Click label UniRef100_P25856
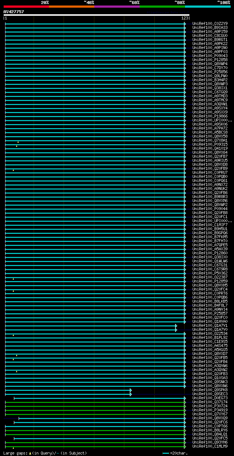This screenshot has height=456, width=234. (x=210, y=72)
